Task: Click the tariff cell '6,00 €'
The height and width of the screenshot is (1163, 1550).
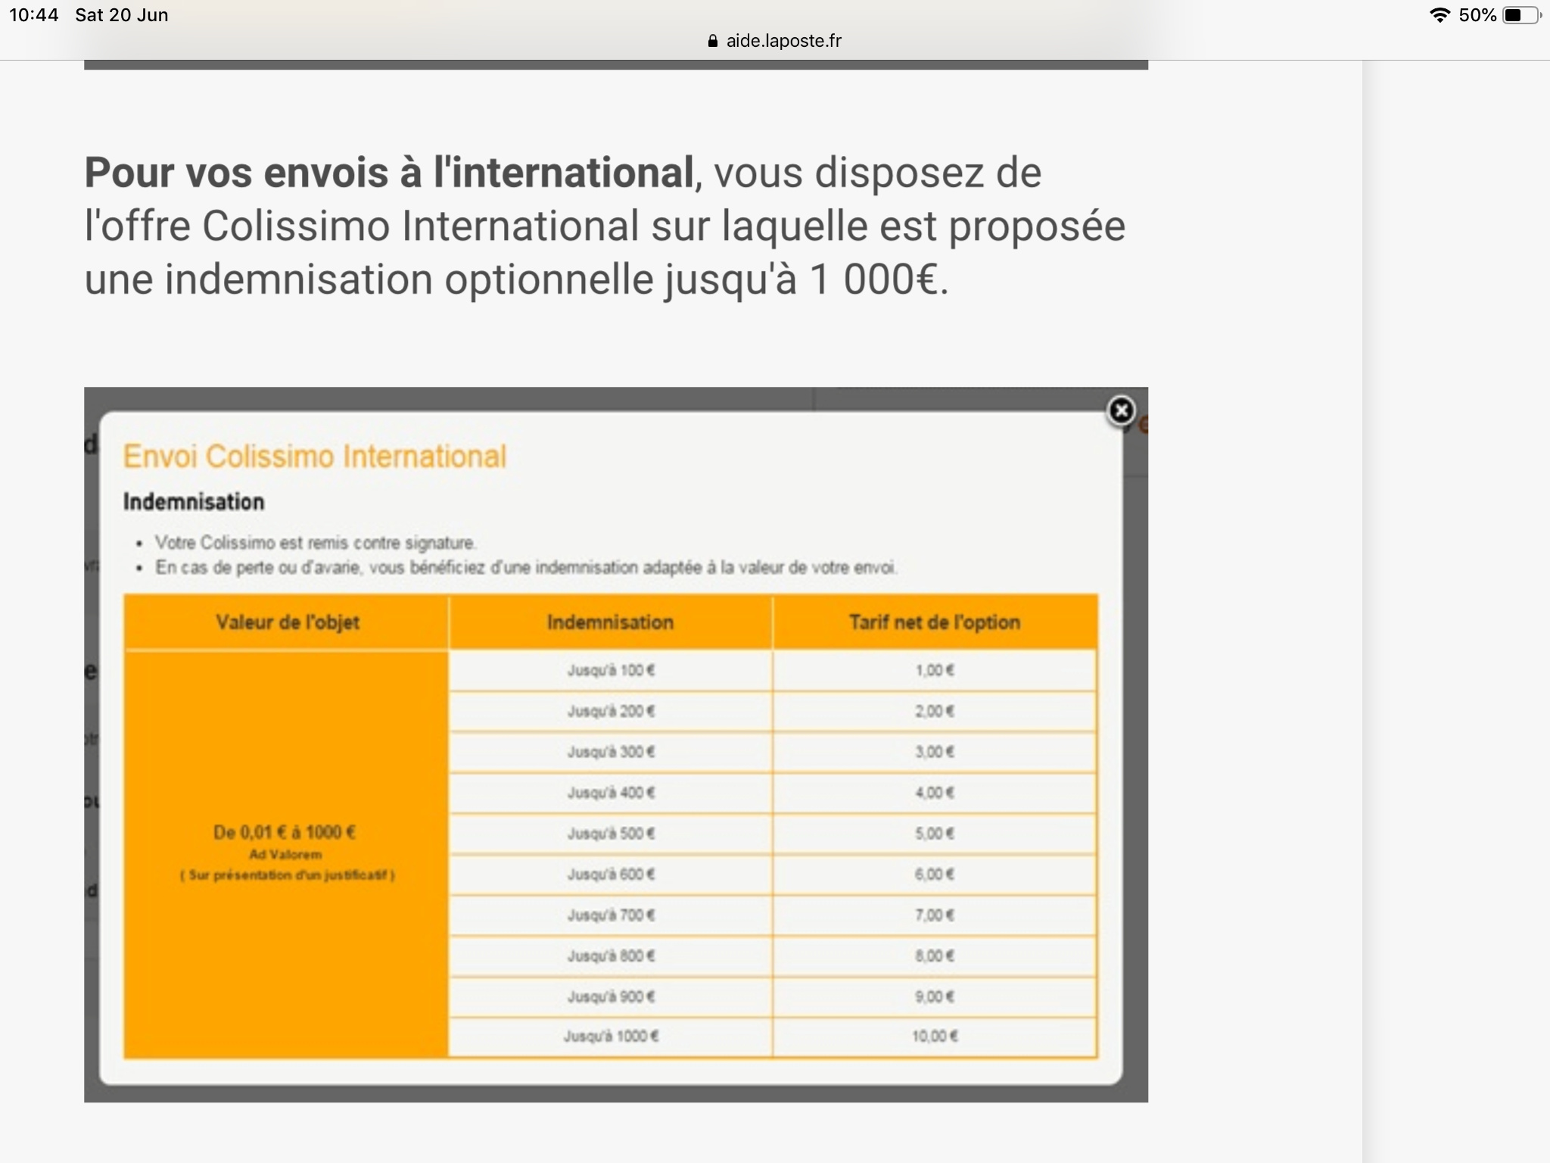Action: tap(935, 875)
